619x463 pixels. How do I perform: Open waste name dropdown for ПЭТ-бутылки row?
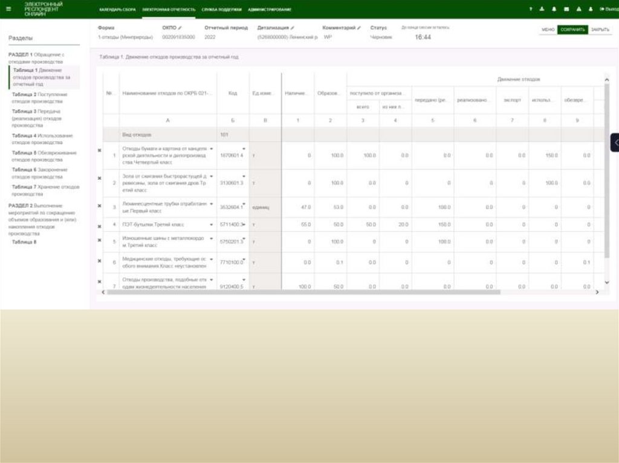(x=211, y=225)
